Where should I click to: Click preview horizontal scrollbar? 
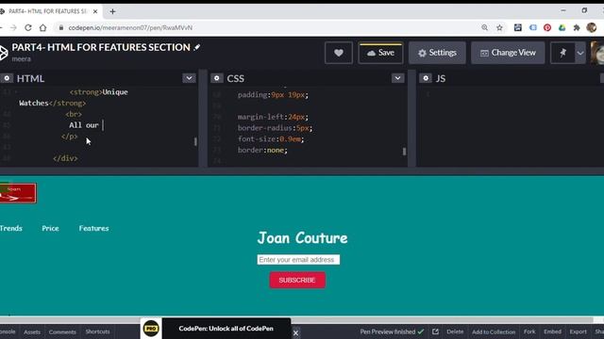pyautogui.click(x=296, y=320)
